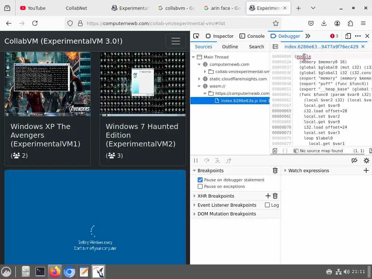Open Windows 7 Haunted Edition VM thumbnail
The width and height of the screenshot is (372, 279).
(x=142, y=84)
